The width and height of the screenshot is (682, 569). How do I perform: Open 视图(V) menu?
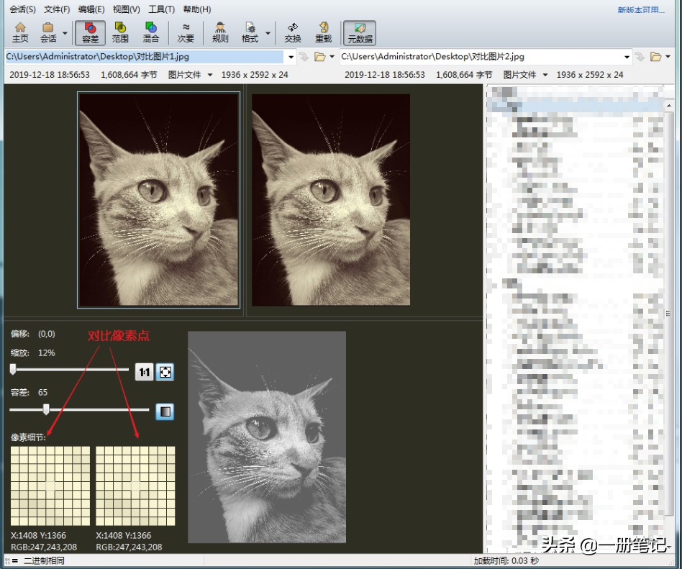pos(126,9)
